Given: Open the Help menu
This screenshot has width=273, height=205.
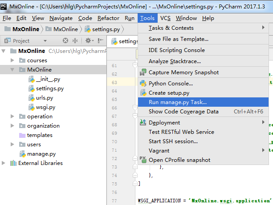Looking at the screenshot, I should tap(208, 18).
